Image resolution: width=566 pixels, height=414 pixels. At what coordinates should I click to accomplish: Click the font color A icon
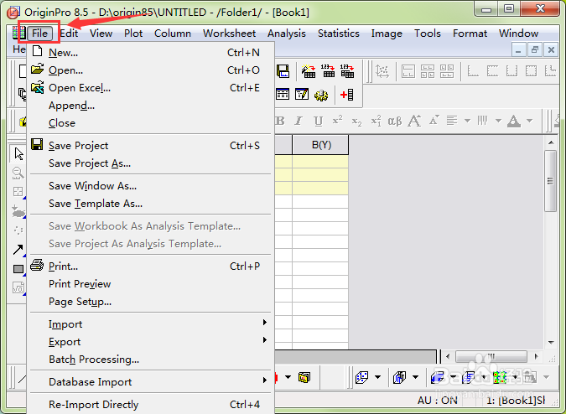(514, 121)
